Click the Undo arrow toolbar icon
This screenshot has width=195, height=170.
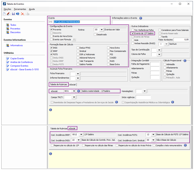click(x=18, y=14)
